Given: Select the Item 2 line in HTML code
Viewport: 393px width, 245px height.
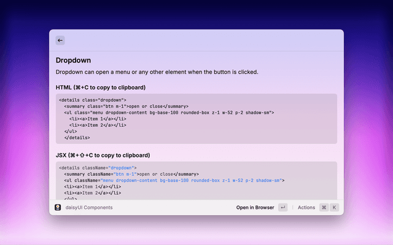Looking at the screenshot, I should (98, 125).
